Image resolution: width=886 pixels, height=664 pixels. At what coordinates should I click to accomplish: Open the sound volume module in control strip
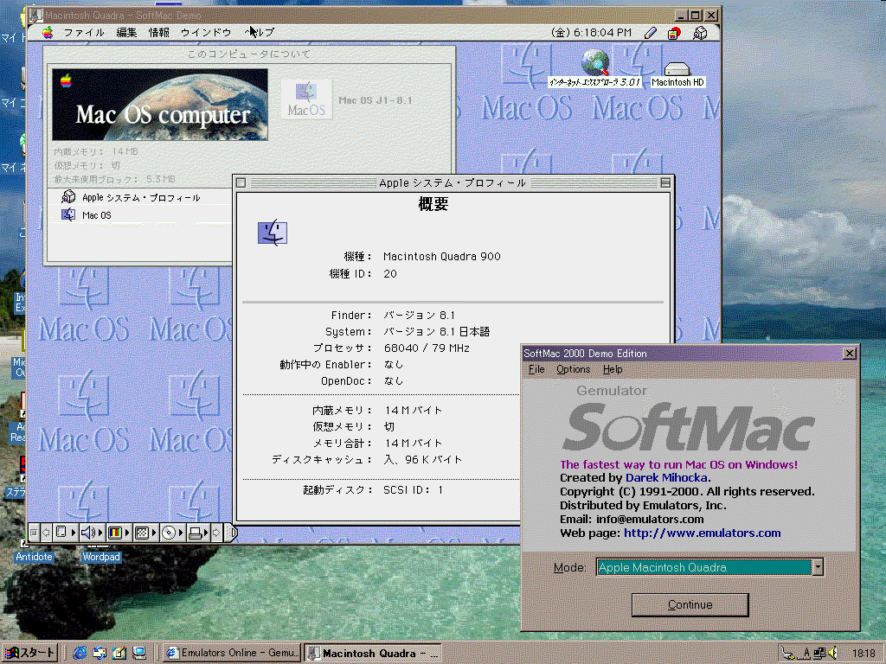(x=91, y=533)
